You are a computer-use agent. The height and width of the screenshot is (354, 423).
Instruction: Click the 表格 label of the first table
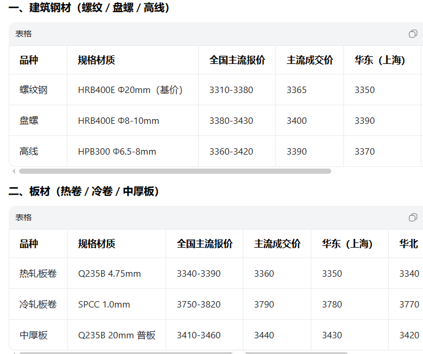[x=24, y=34]
